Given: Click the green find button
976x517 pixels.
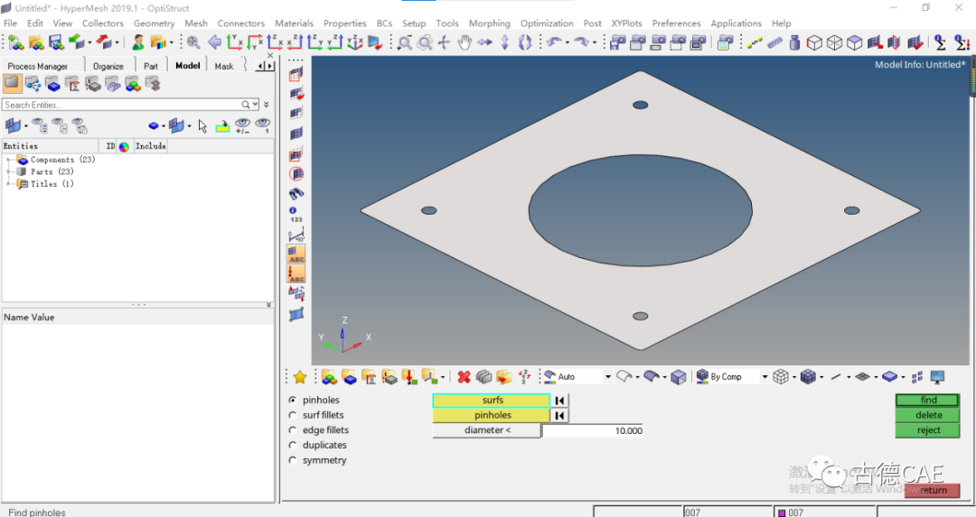Looking at the screenshot, I should pos(928,401).
